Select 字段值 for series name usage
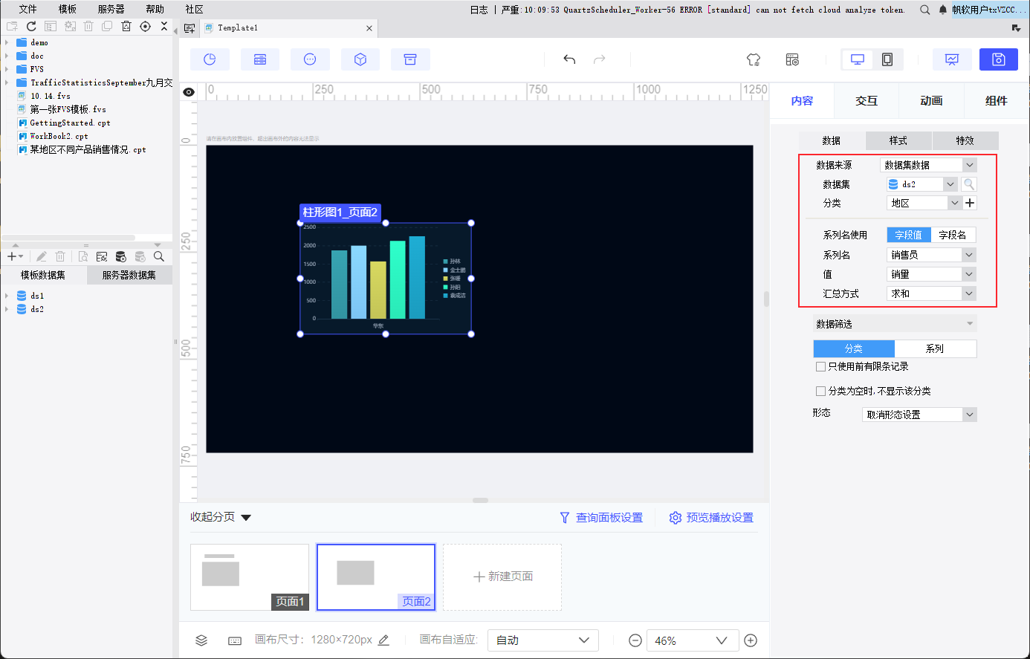This screenshot has width=1030, height=659. pyautogui.click(x=909, y=235)
